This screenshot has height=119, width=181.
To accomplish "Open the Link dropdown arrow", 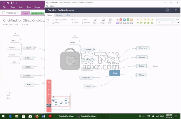I will click(x=97, y=23).
